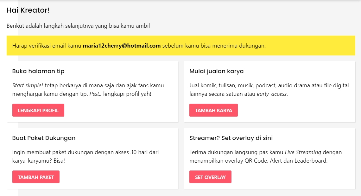Click the "sebelum kamu bisa menerima dukungan" text

[214, 46]
